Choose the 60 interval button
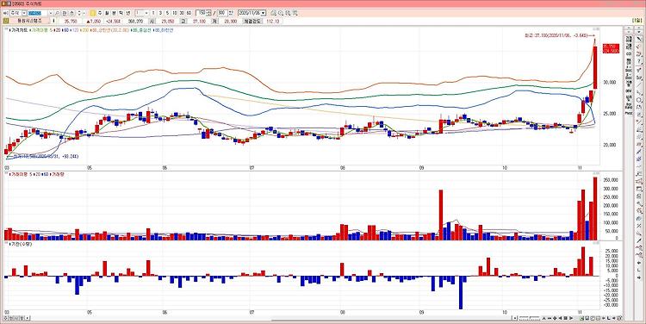 coord(189,13)
